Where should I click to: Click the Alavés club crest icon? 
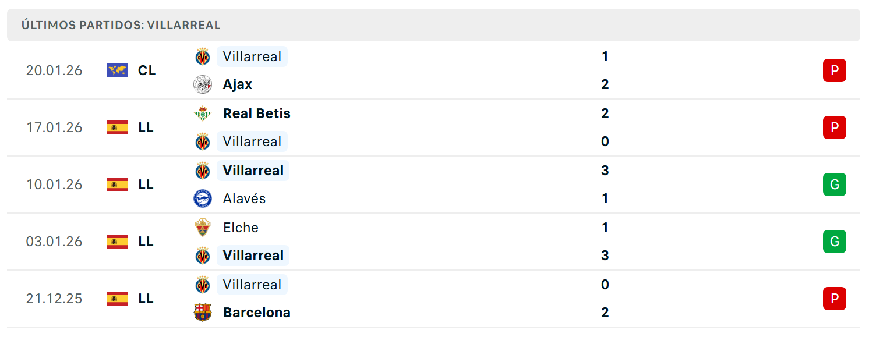[x=203, y=198]
